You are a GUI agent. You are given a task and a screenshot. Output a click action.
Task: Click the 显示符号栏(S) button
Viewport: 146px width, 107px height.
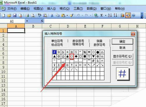click(x=122, y=56)
